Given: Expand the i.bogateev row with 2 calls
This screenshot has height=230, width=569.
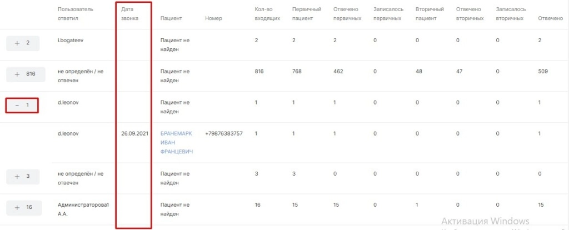Looking at the screenshot, I should 22,43.
